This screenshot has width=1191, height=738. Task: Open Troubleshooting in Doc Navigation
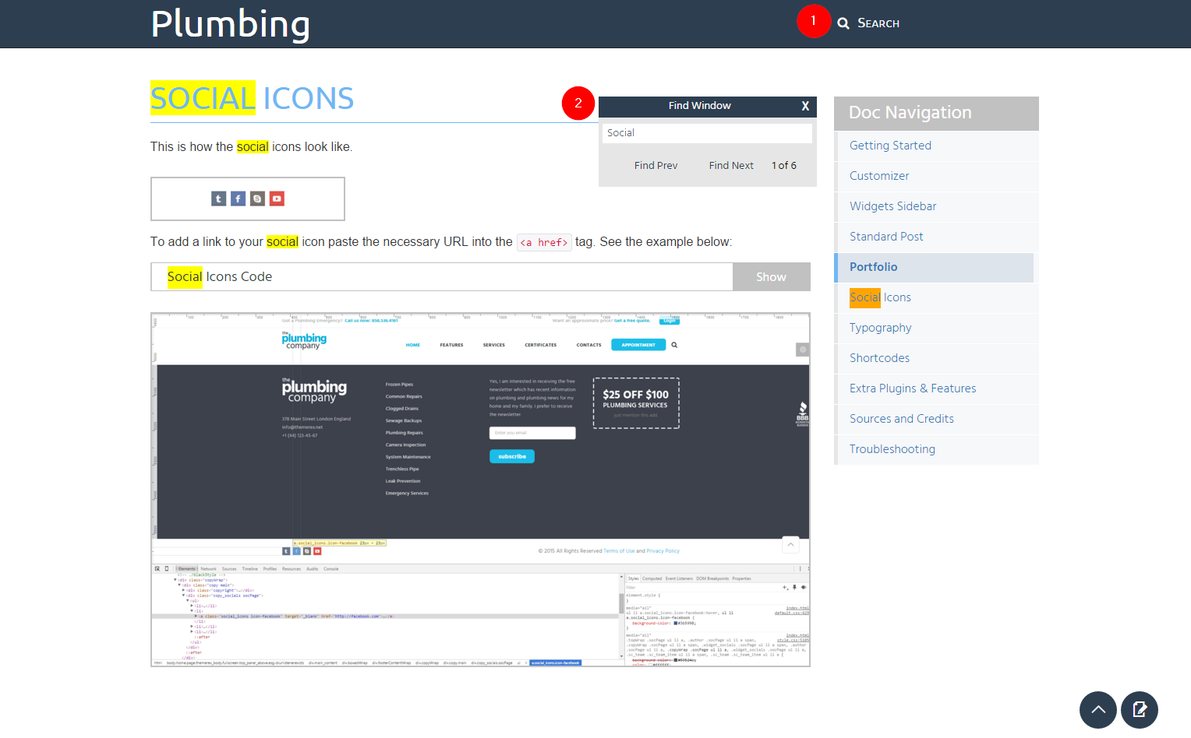[892, 449]
